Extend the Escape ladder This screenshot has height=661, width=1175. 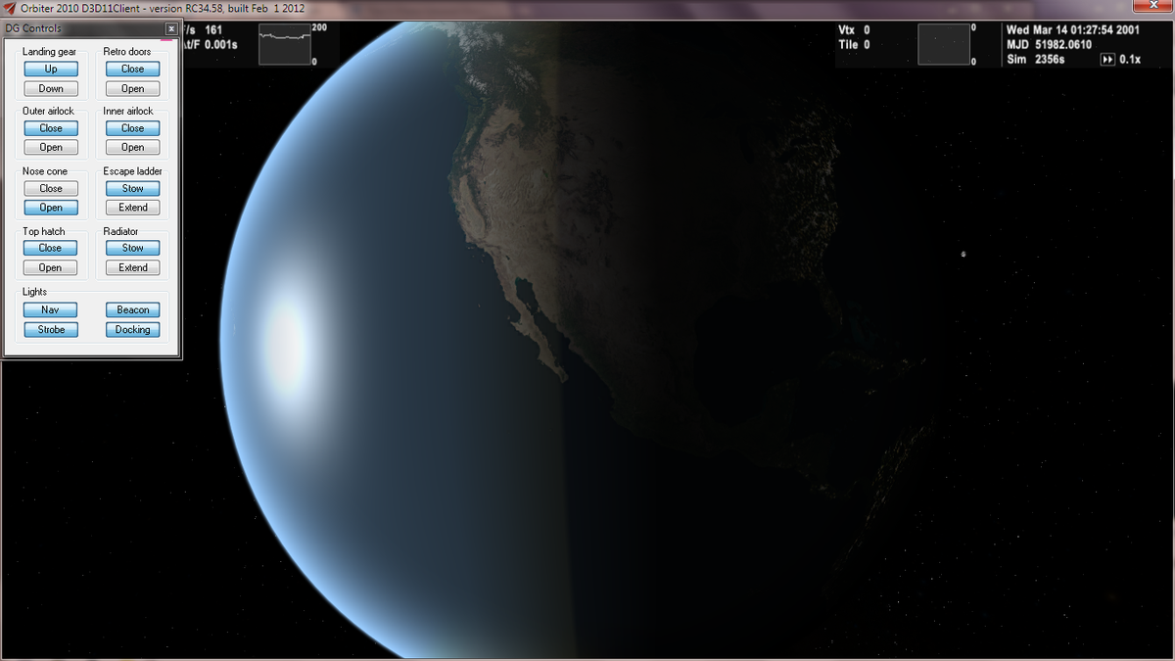pyautogui.click(x=133, y=208)
